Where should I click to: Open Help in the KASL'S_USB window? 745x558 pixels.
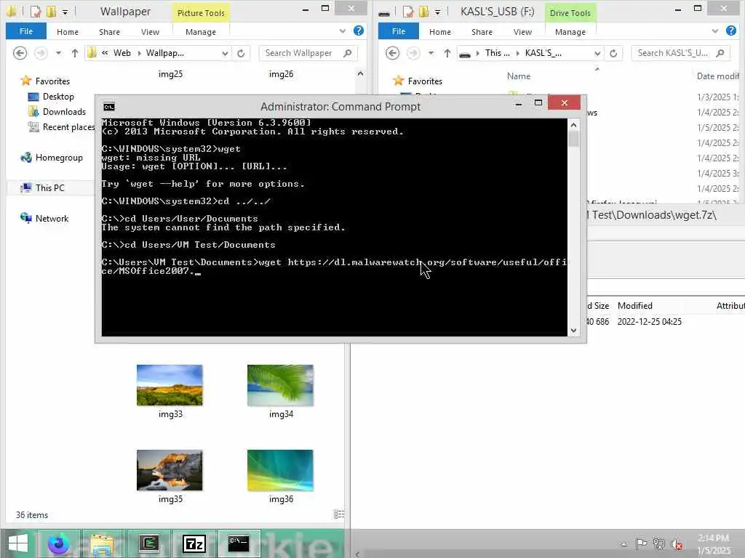[x=731, y=31]
